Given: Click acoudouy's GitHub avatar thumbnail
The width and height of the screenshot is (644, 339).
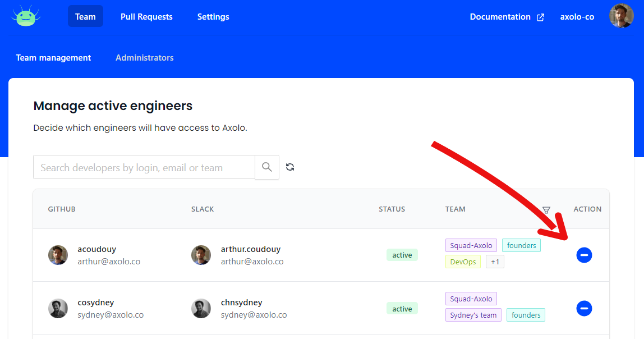Looking at the screenshot, I should point(58,255).
